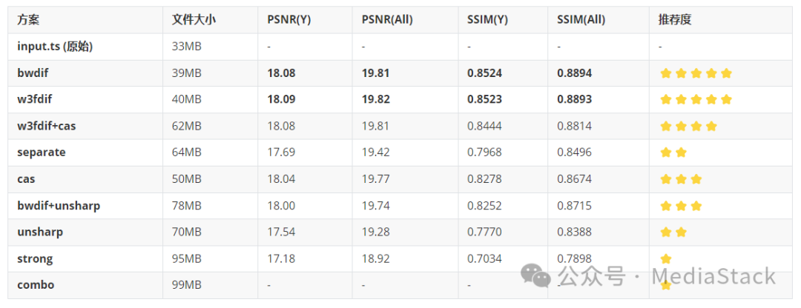This screenshot has height=308, width=801.
Task: Click the last star in the w3fdif row
Action: point(726,100)
